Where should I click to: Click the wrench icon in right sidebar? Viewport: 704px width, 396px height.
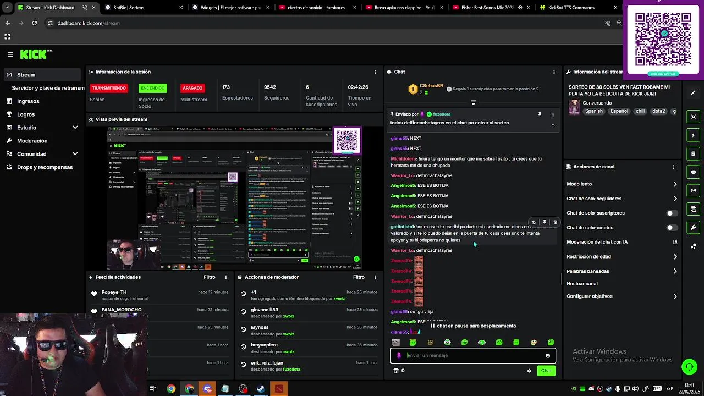click(x=694, y=228)
